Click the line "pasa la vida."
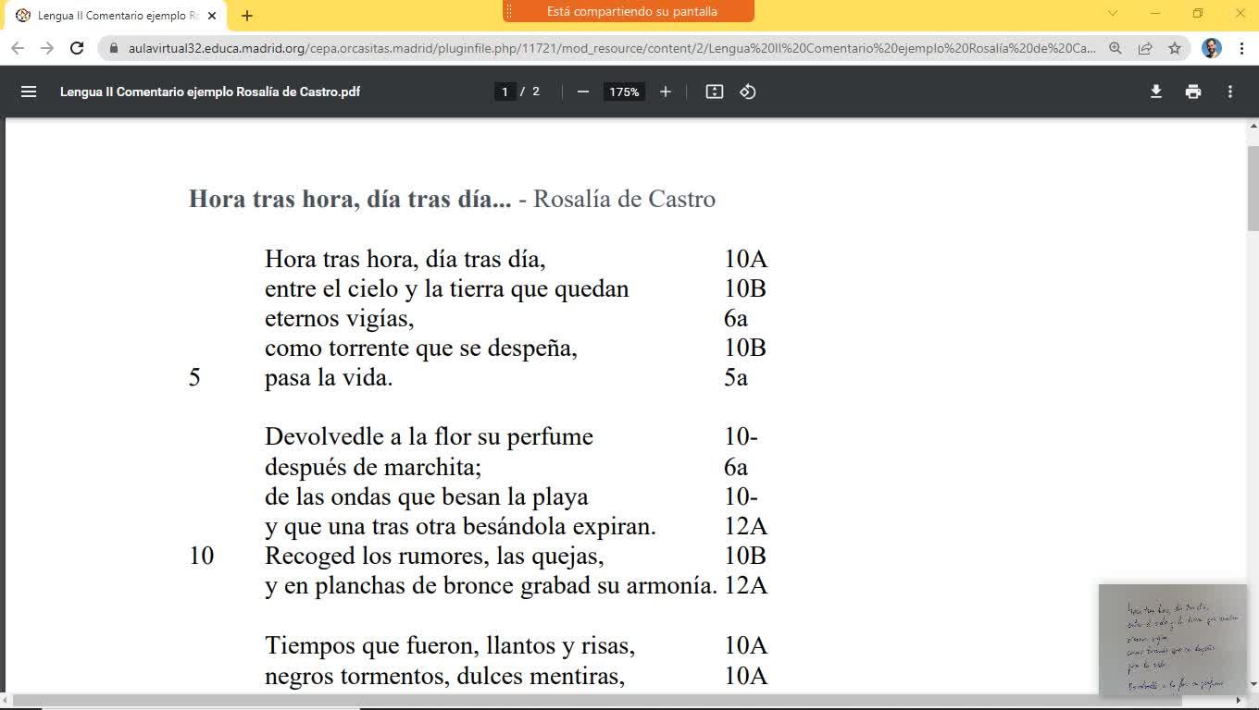Viewport: 1259px width, 710px height. point(329,378)
